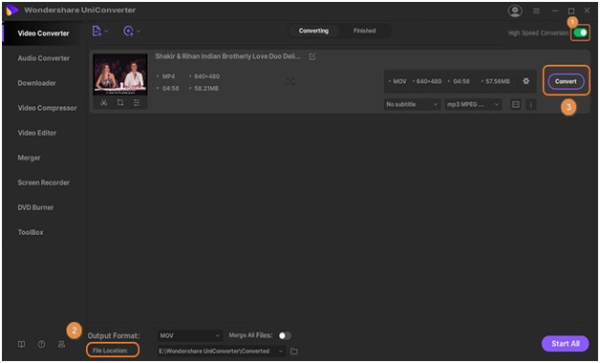Open the user guide book icon
Viewport: 600px width, 363px height.
[21, 344]
